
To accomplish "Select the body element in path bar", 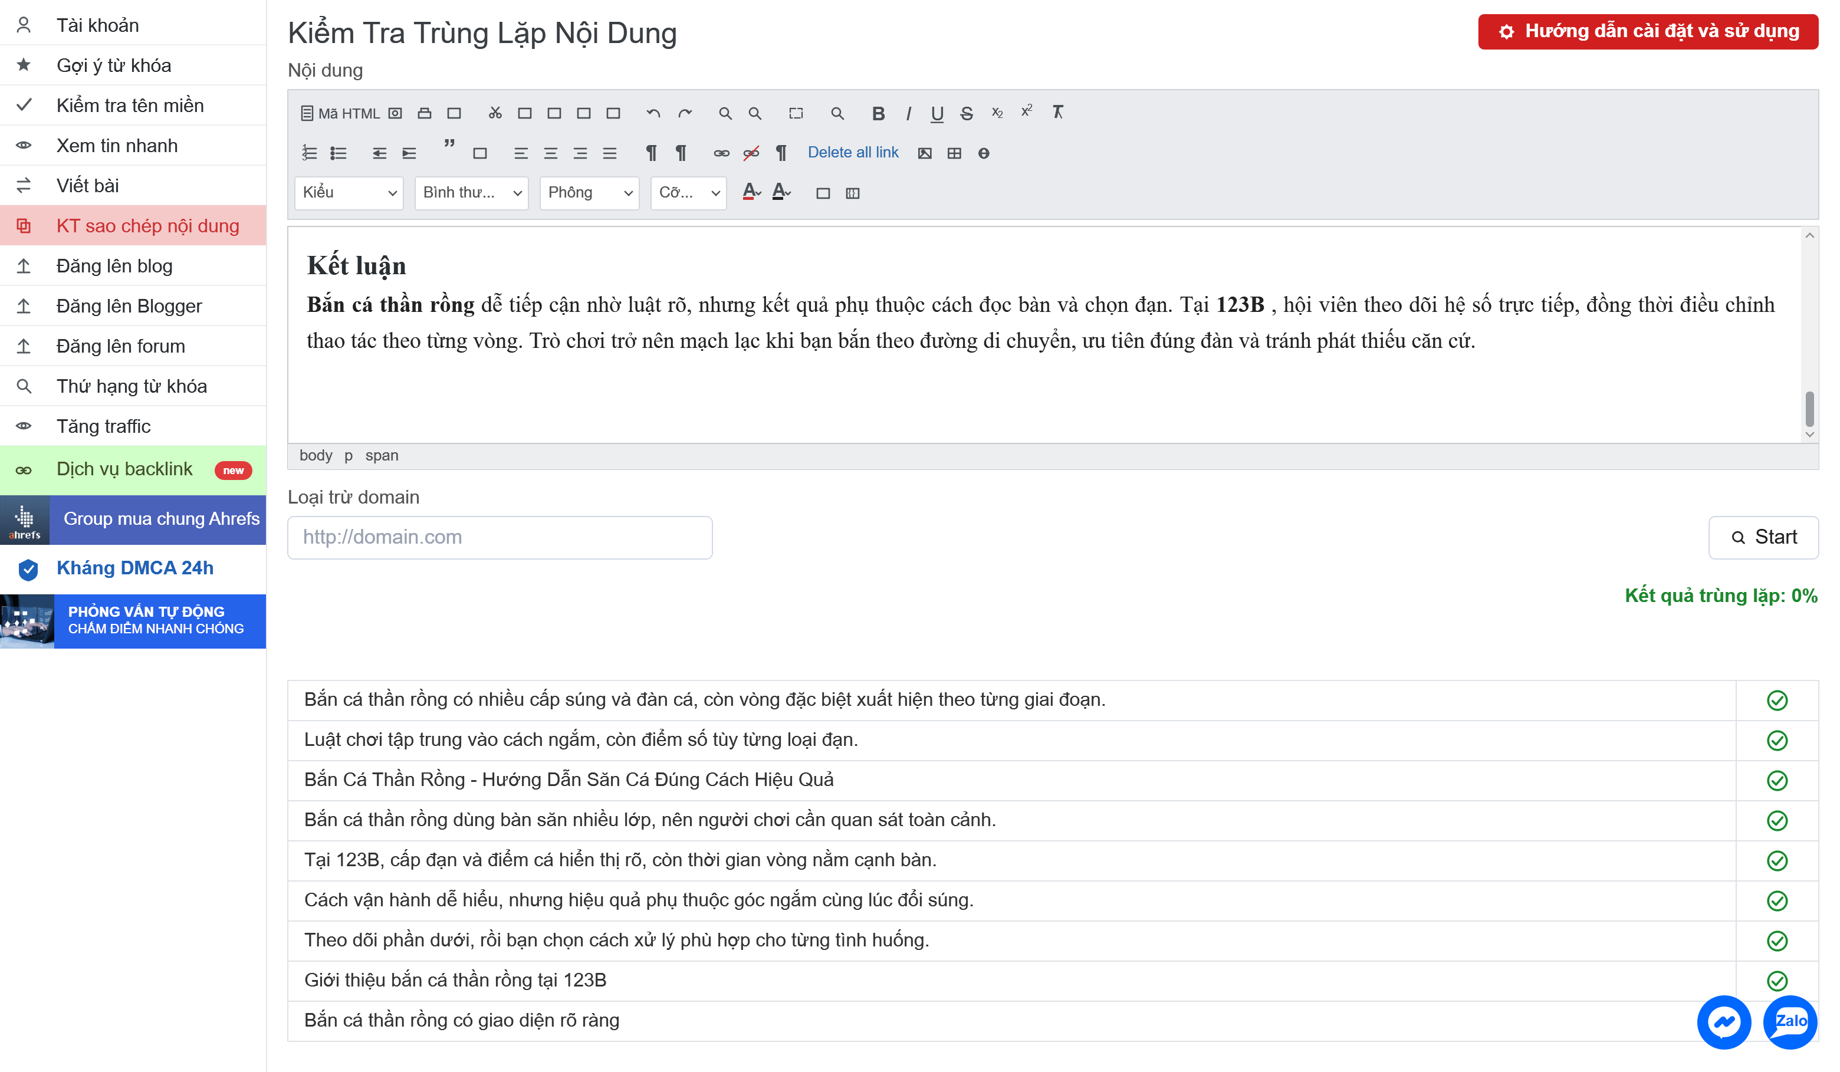I will tap(316, 455).
